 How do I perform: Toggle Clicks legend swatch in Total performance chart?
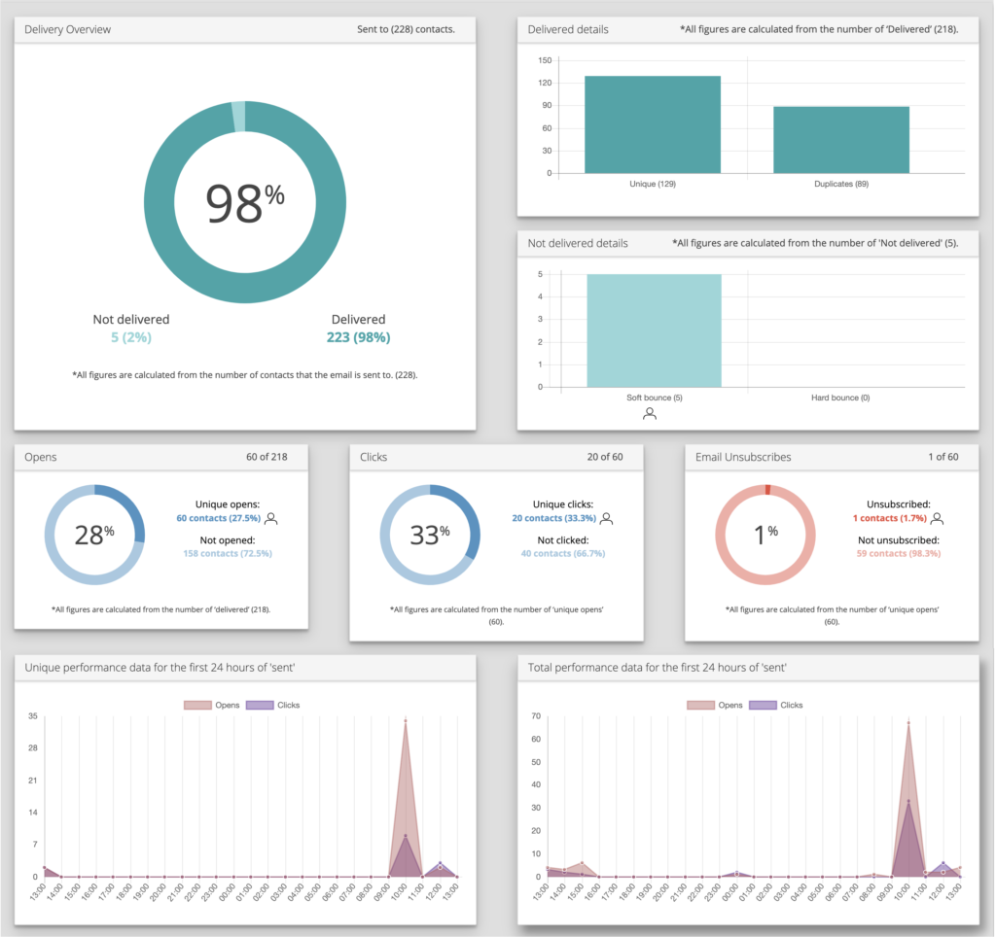coord(763,706)
